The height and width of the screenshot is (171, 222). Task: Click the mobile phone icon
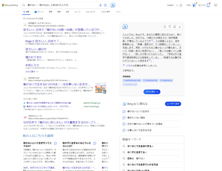coord(208,5)
